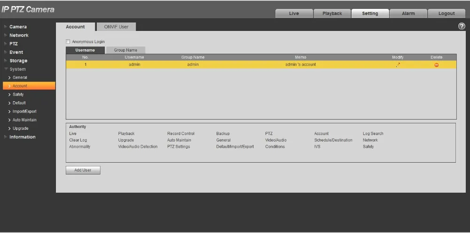Collapse the System menu section
This screenshot has height=233, width=470.
point(18,69)
